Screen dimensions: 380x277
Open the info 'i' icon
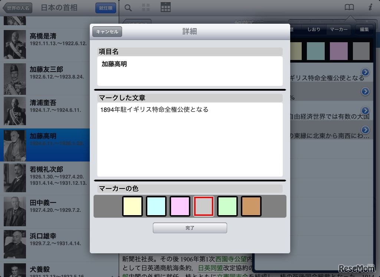370,7
